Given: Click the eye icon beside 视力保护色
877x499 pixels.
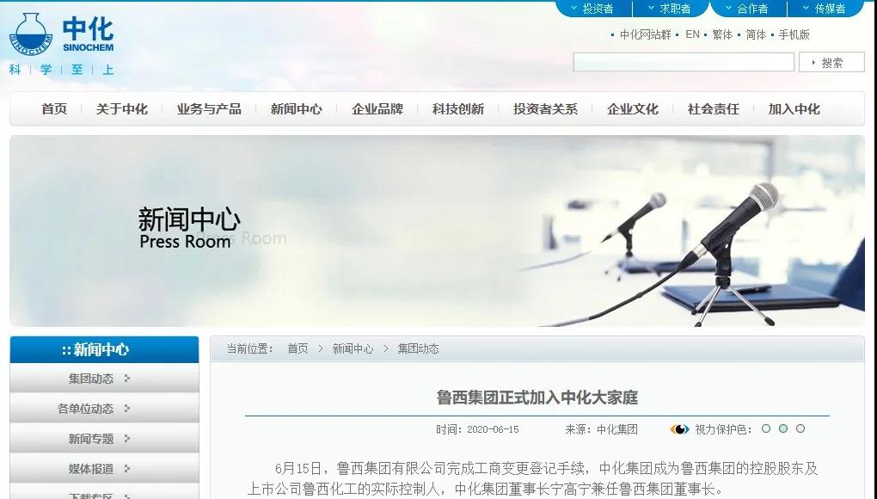Looking at the screenshot, I should coord(679,428).
